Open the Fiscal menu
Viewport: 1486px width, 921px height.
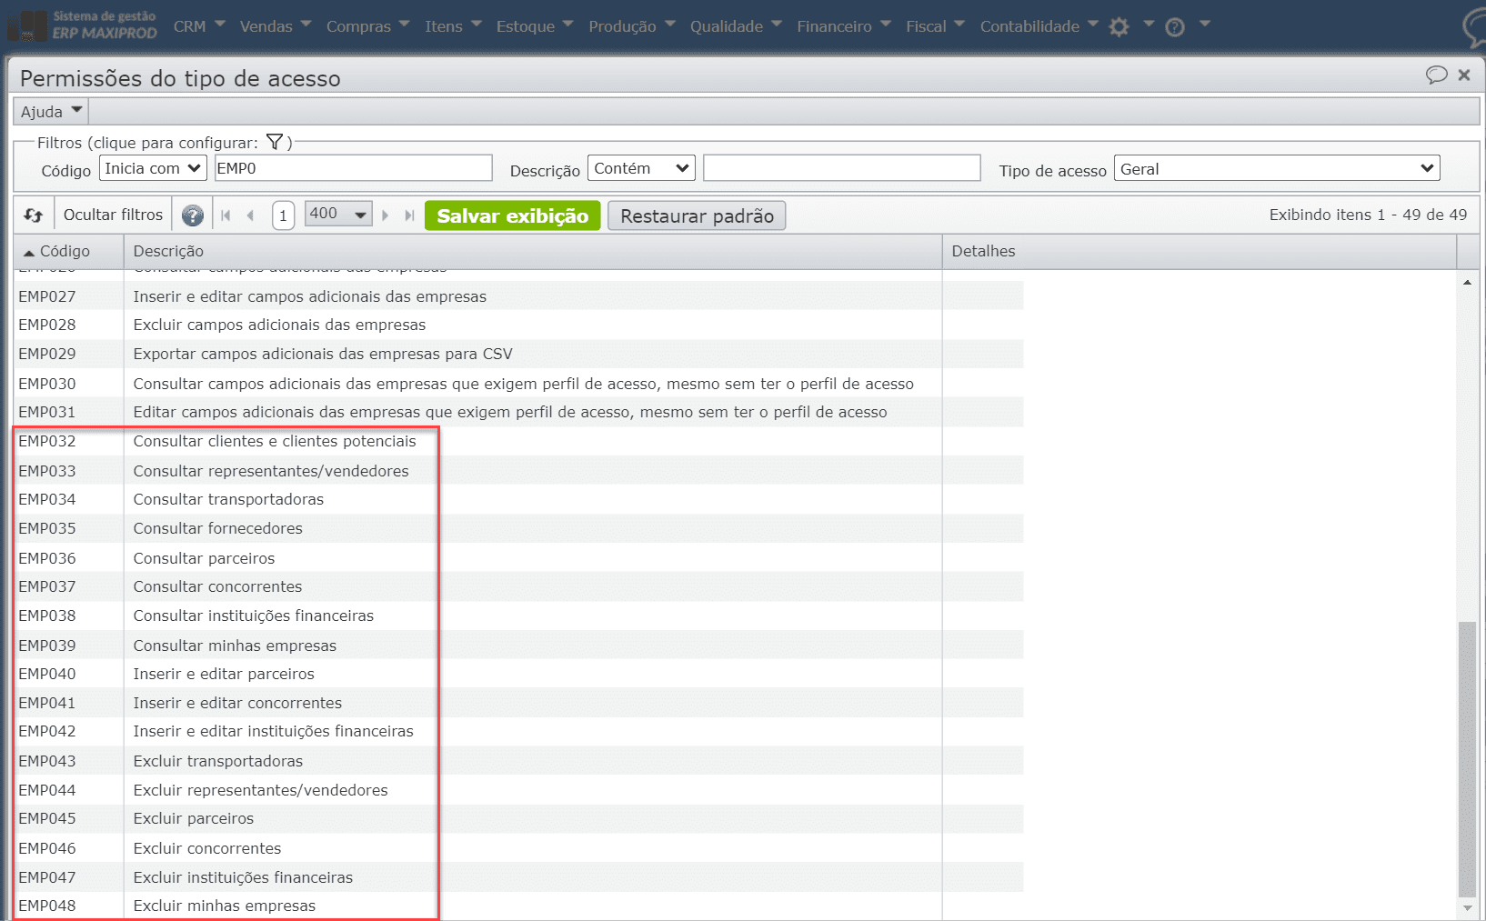pos(935,26)
